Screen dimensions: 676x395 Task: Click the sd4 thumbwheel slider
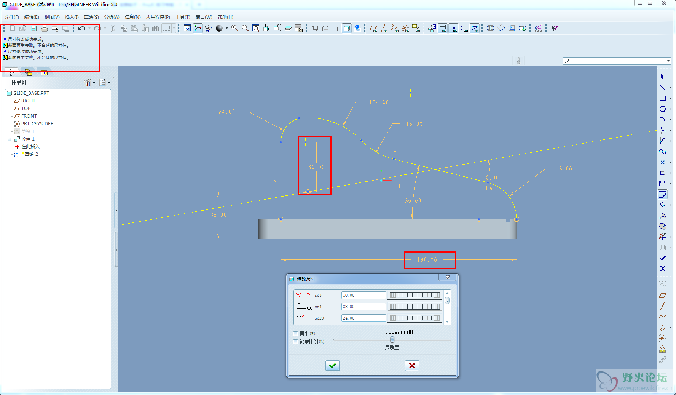pyautogui.click(x=415, y=307)
